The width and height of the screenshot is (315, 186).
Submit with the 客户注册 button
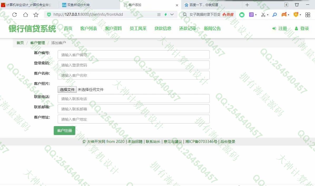tap(65, 131)
